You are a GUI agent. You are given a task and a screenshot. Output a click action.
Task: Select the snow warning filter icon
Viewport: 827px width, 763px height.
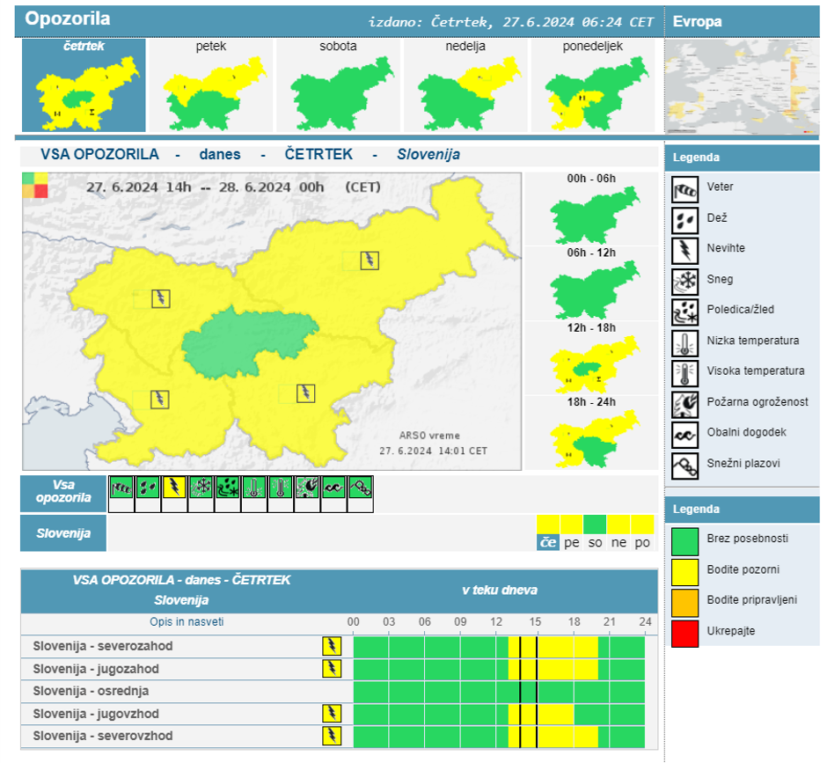201,487
